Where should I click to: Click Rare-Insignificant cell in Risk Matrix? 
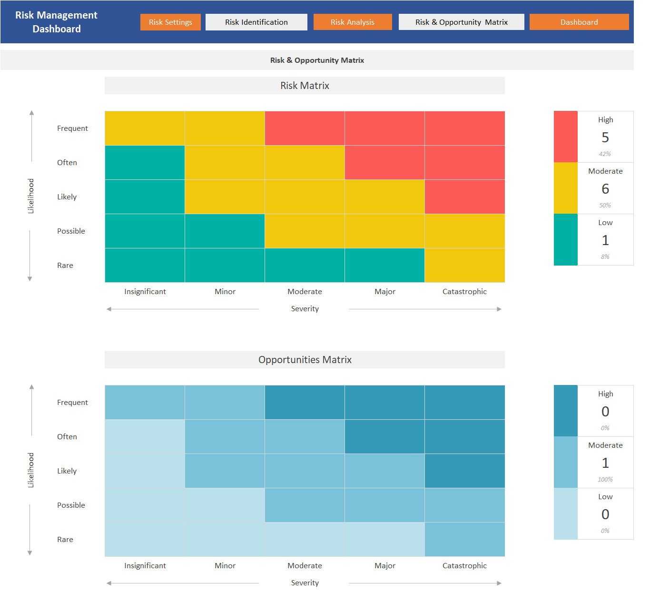click(x=145, y=265)
